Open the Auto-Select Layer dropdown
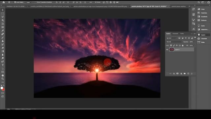211x119 pixels. point(29,2)
